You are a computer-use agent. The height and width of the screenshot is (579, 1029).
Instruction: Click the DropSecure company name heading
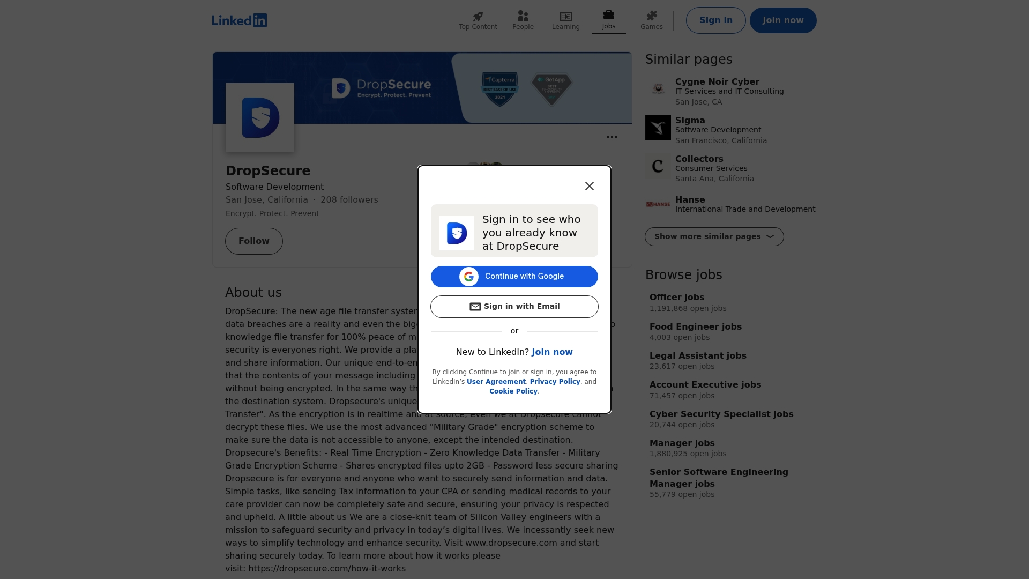click(268, 171)
